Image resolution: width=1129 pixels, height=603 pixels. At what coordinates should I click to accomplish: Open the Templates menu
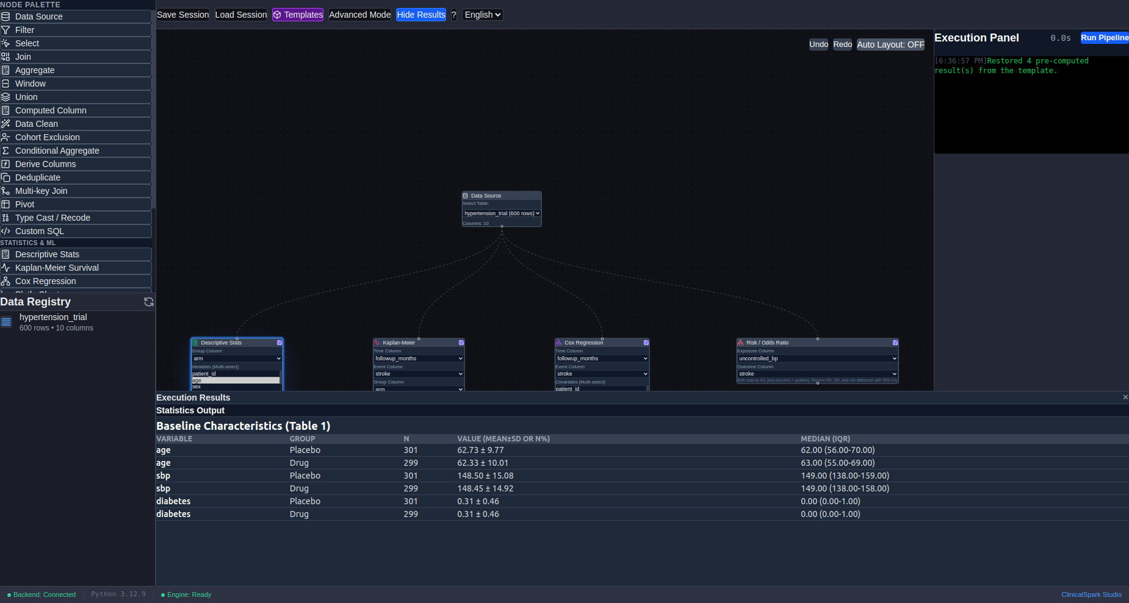tap(298, 15)
